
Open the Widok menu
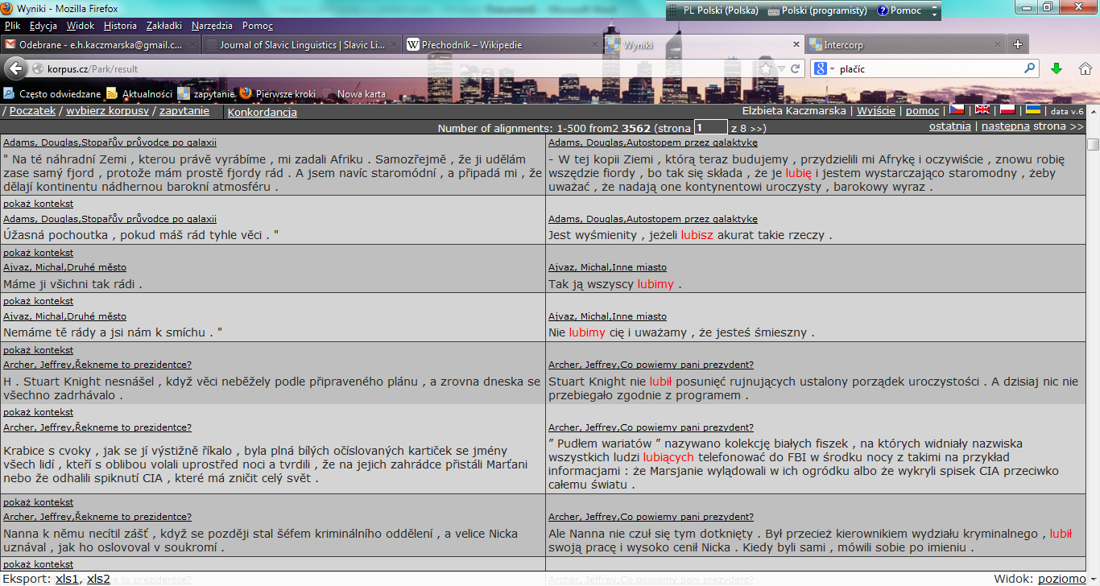pos(81,26)
